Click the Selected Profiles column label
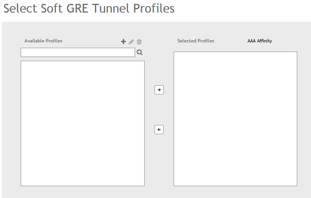Screen dimensions: 311x198 (195, 41)
